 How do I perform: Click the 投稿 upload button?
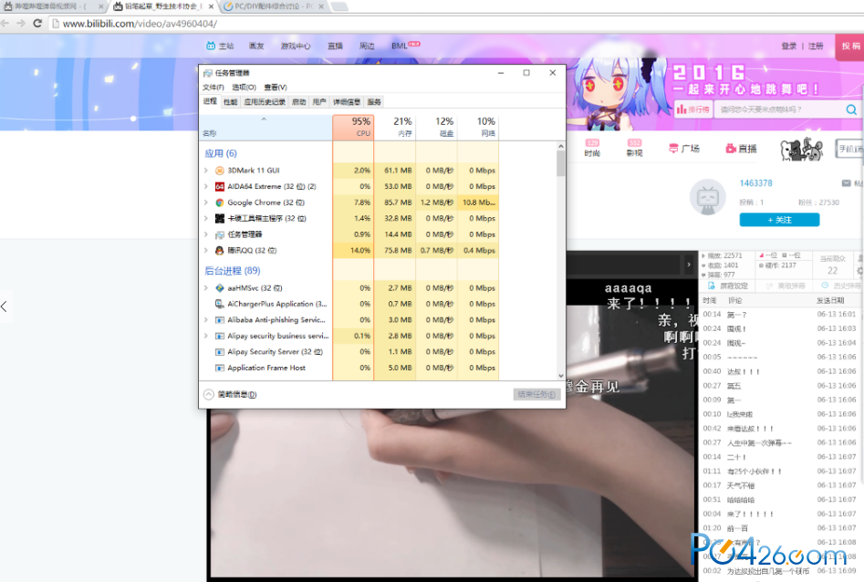tap(850, 46)
